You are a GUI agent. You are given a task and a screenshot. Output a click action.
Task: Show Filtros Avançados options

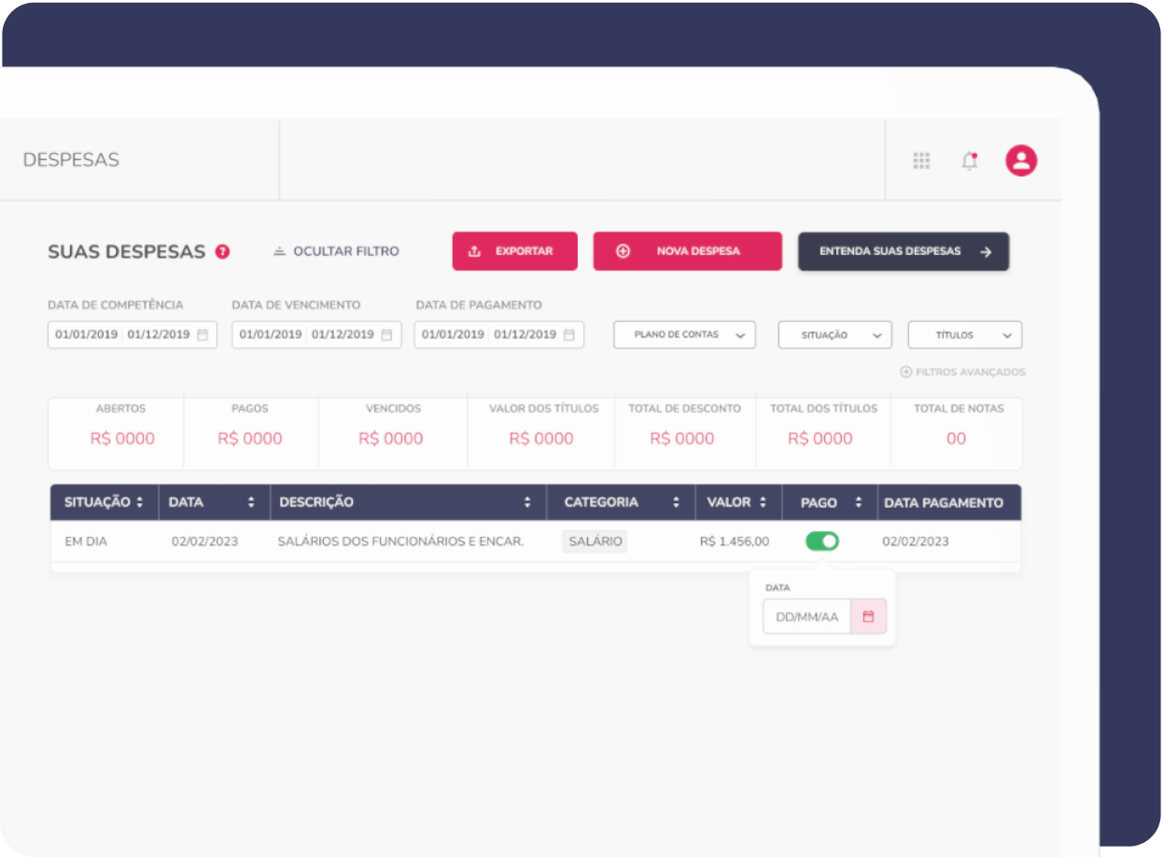click(x=962, y=372)
